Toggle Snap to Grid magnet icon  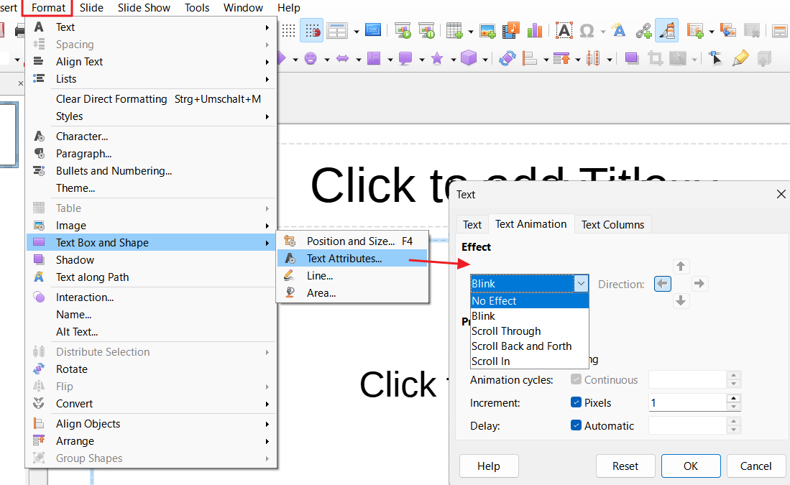click(x=312, y=31)
